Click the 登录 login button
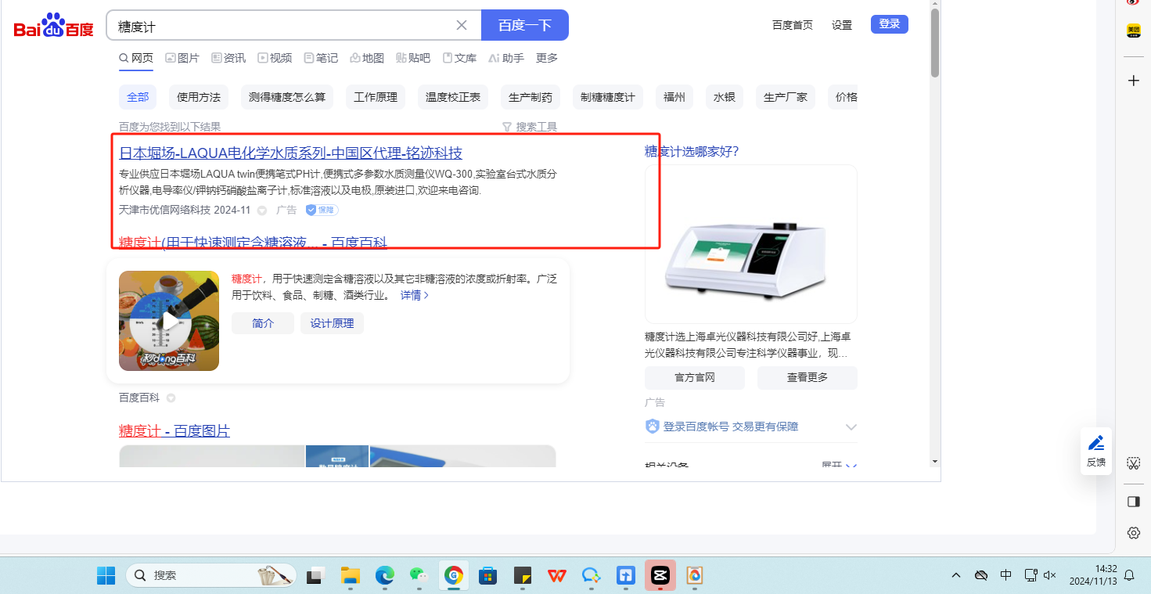The image size is (1151, 594). click(890, 24)
